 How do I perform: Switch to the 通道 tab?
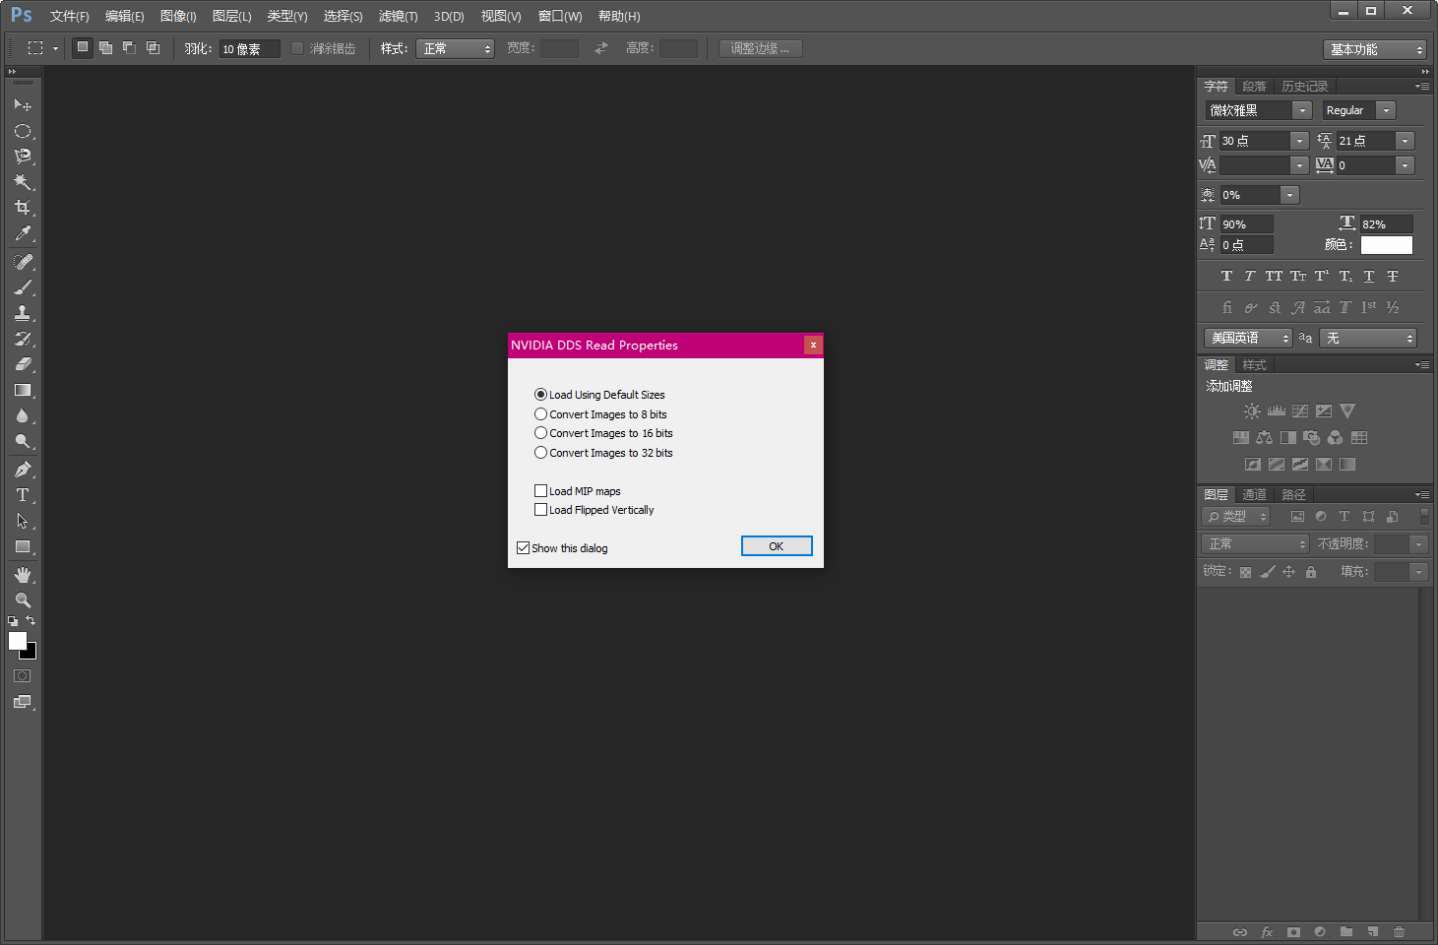click(1254, 495)
